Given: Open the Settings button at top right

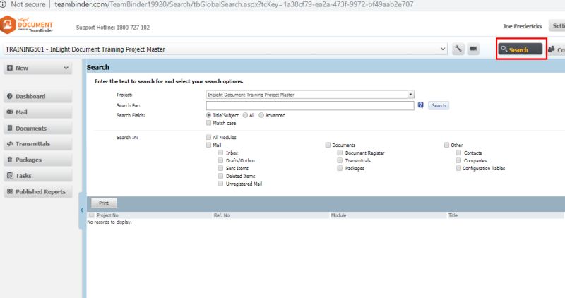Looking at the screenshot, I should pyautogui.click(x=557, y=26).
